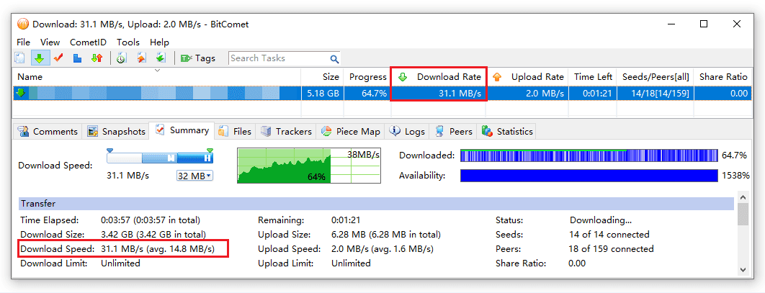The height and width of the screenshot is (293, 765).
Task: Expand the small chevron below the toolbar
Action: [x=157, y=71]
